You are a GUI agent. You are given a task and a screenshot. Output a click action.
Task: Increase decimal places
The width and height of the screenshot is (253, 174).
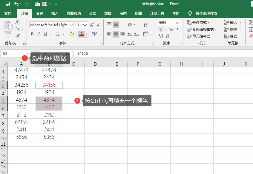(161, 36)
